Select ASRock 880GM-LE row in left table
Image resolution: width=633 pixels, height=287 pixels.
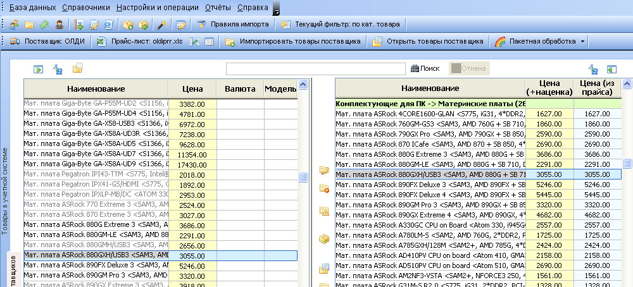coord(161,235)
